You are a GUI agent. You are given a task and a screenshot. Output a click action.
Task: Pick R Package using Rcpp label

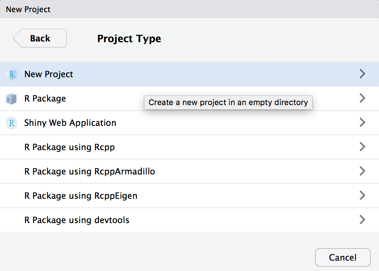tap(69, 147)
